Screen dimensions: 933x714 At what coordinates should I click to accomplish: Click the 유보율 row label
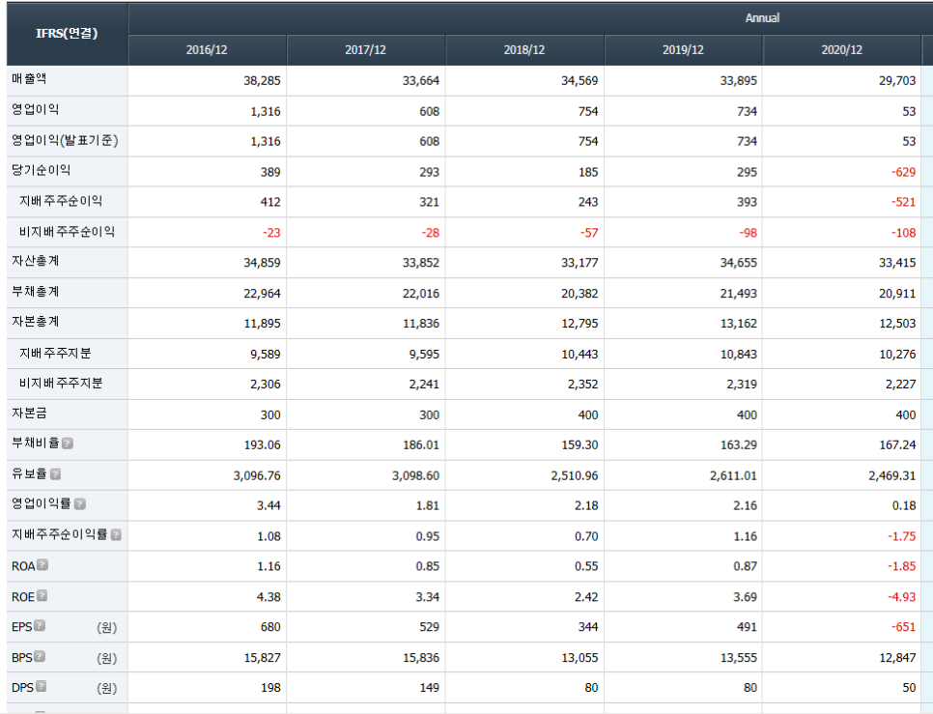[x=29, y=474]
